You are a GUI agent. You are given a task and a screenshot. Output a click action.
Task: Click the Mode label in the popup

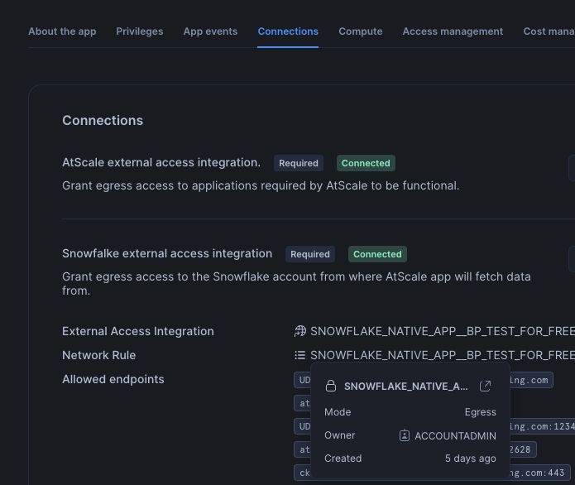pyautogui.click(x=338, y=412)
